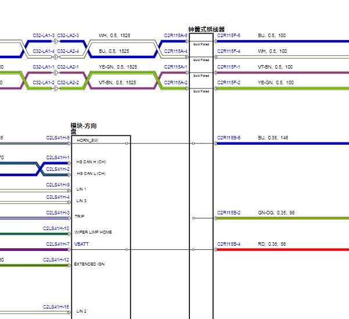Select pin label C2R115A-5
The image size is (349, 319).
tap(175, 35)
